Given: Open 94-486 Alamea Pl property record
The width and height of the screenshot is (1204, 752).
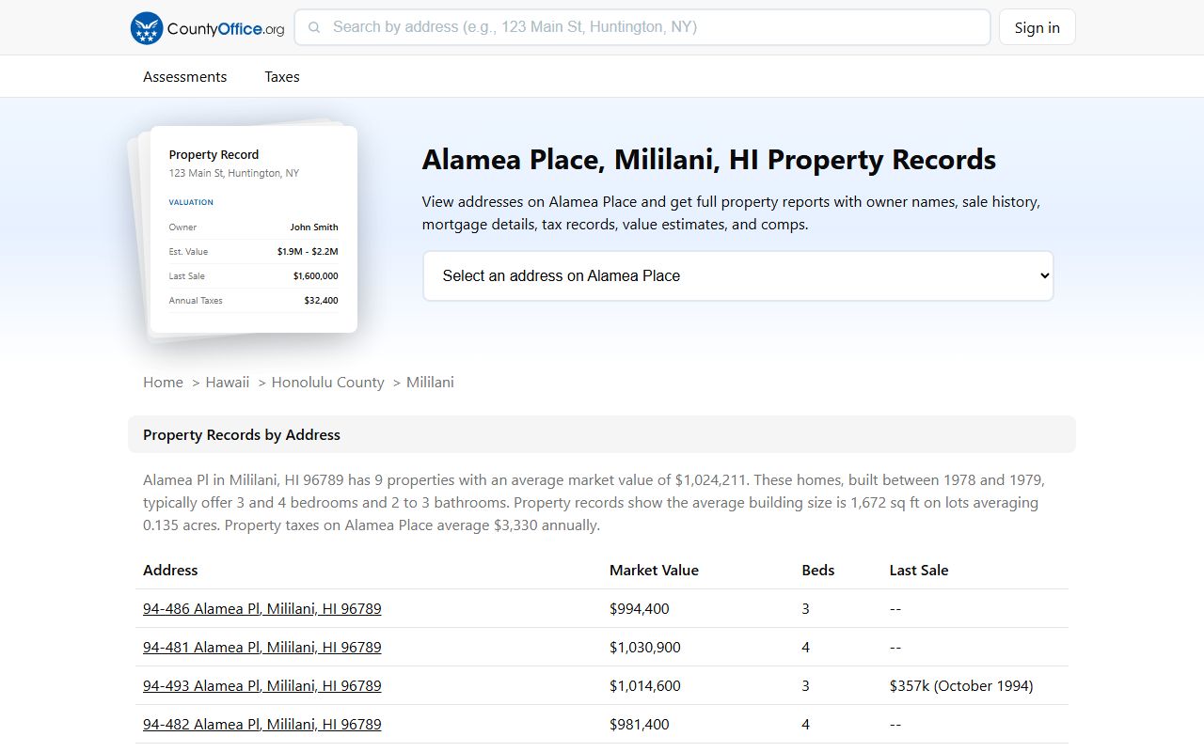Looking at the screenshot, I should [x=262, y=609].
